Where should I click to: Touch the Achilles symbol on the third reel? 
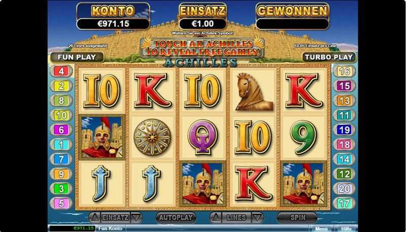[202, 184]
